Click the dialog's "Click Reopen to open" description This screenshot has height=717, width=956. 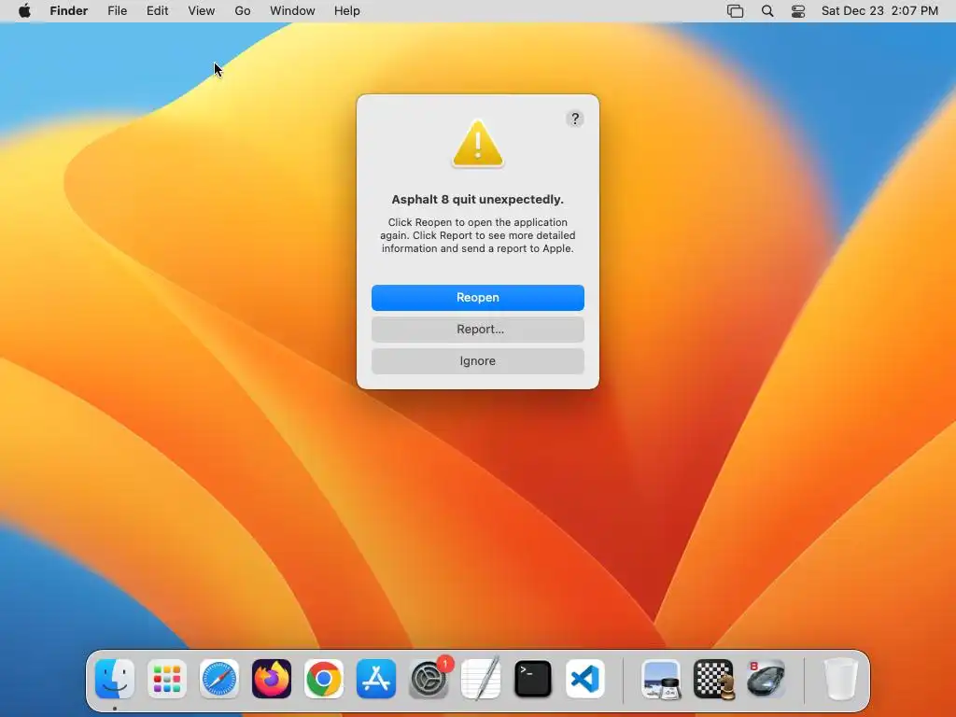pyautogui.click(x=477, y=235)
